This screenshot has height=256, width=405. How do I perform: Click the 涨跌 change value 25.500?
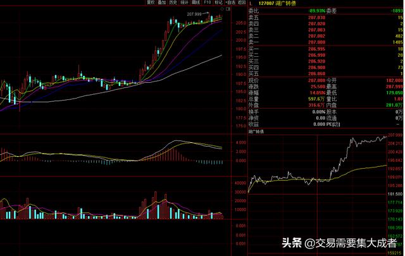click(x=318, y=87)
